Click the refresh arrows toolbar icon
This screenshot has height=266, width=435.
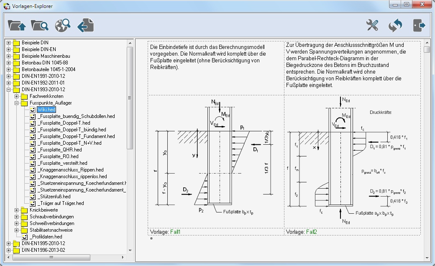[395, 26]
